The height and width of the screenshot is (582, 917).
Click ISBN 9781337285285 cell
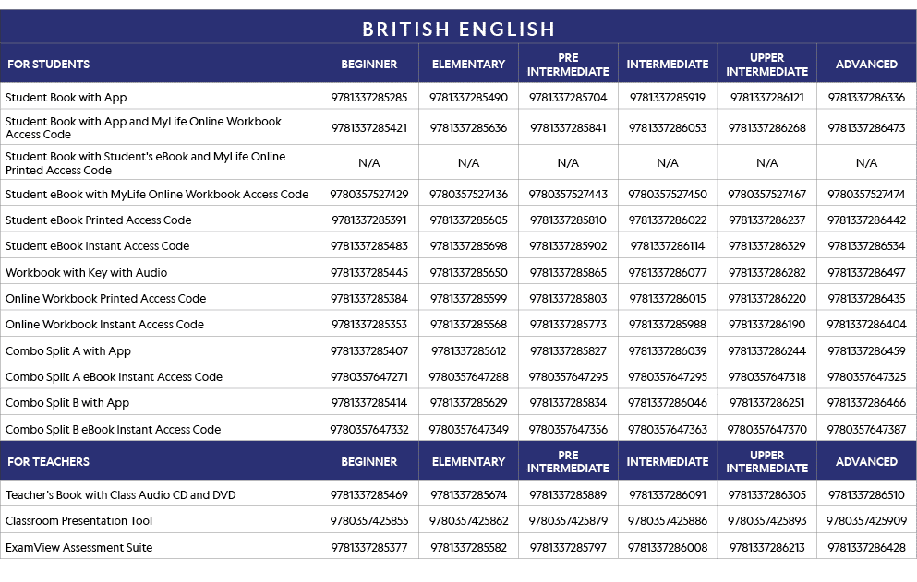[368, 97]
